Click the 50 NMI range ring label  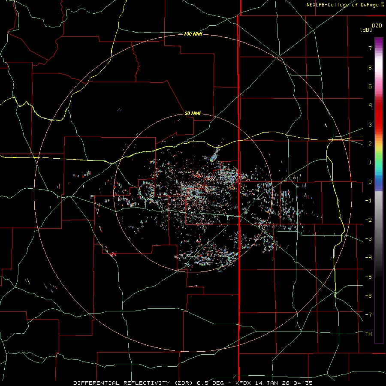pyautogui.click(x=193, y=113)
